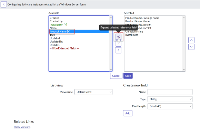Viewport: 200px width, 131px height.
Task: Select Installed on [+] reference field
Action: pyautogui.click(x=79, y=25)
